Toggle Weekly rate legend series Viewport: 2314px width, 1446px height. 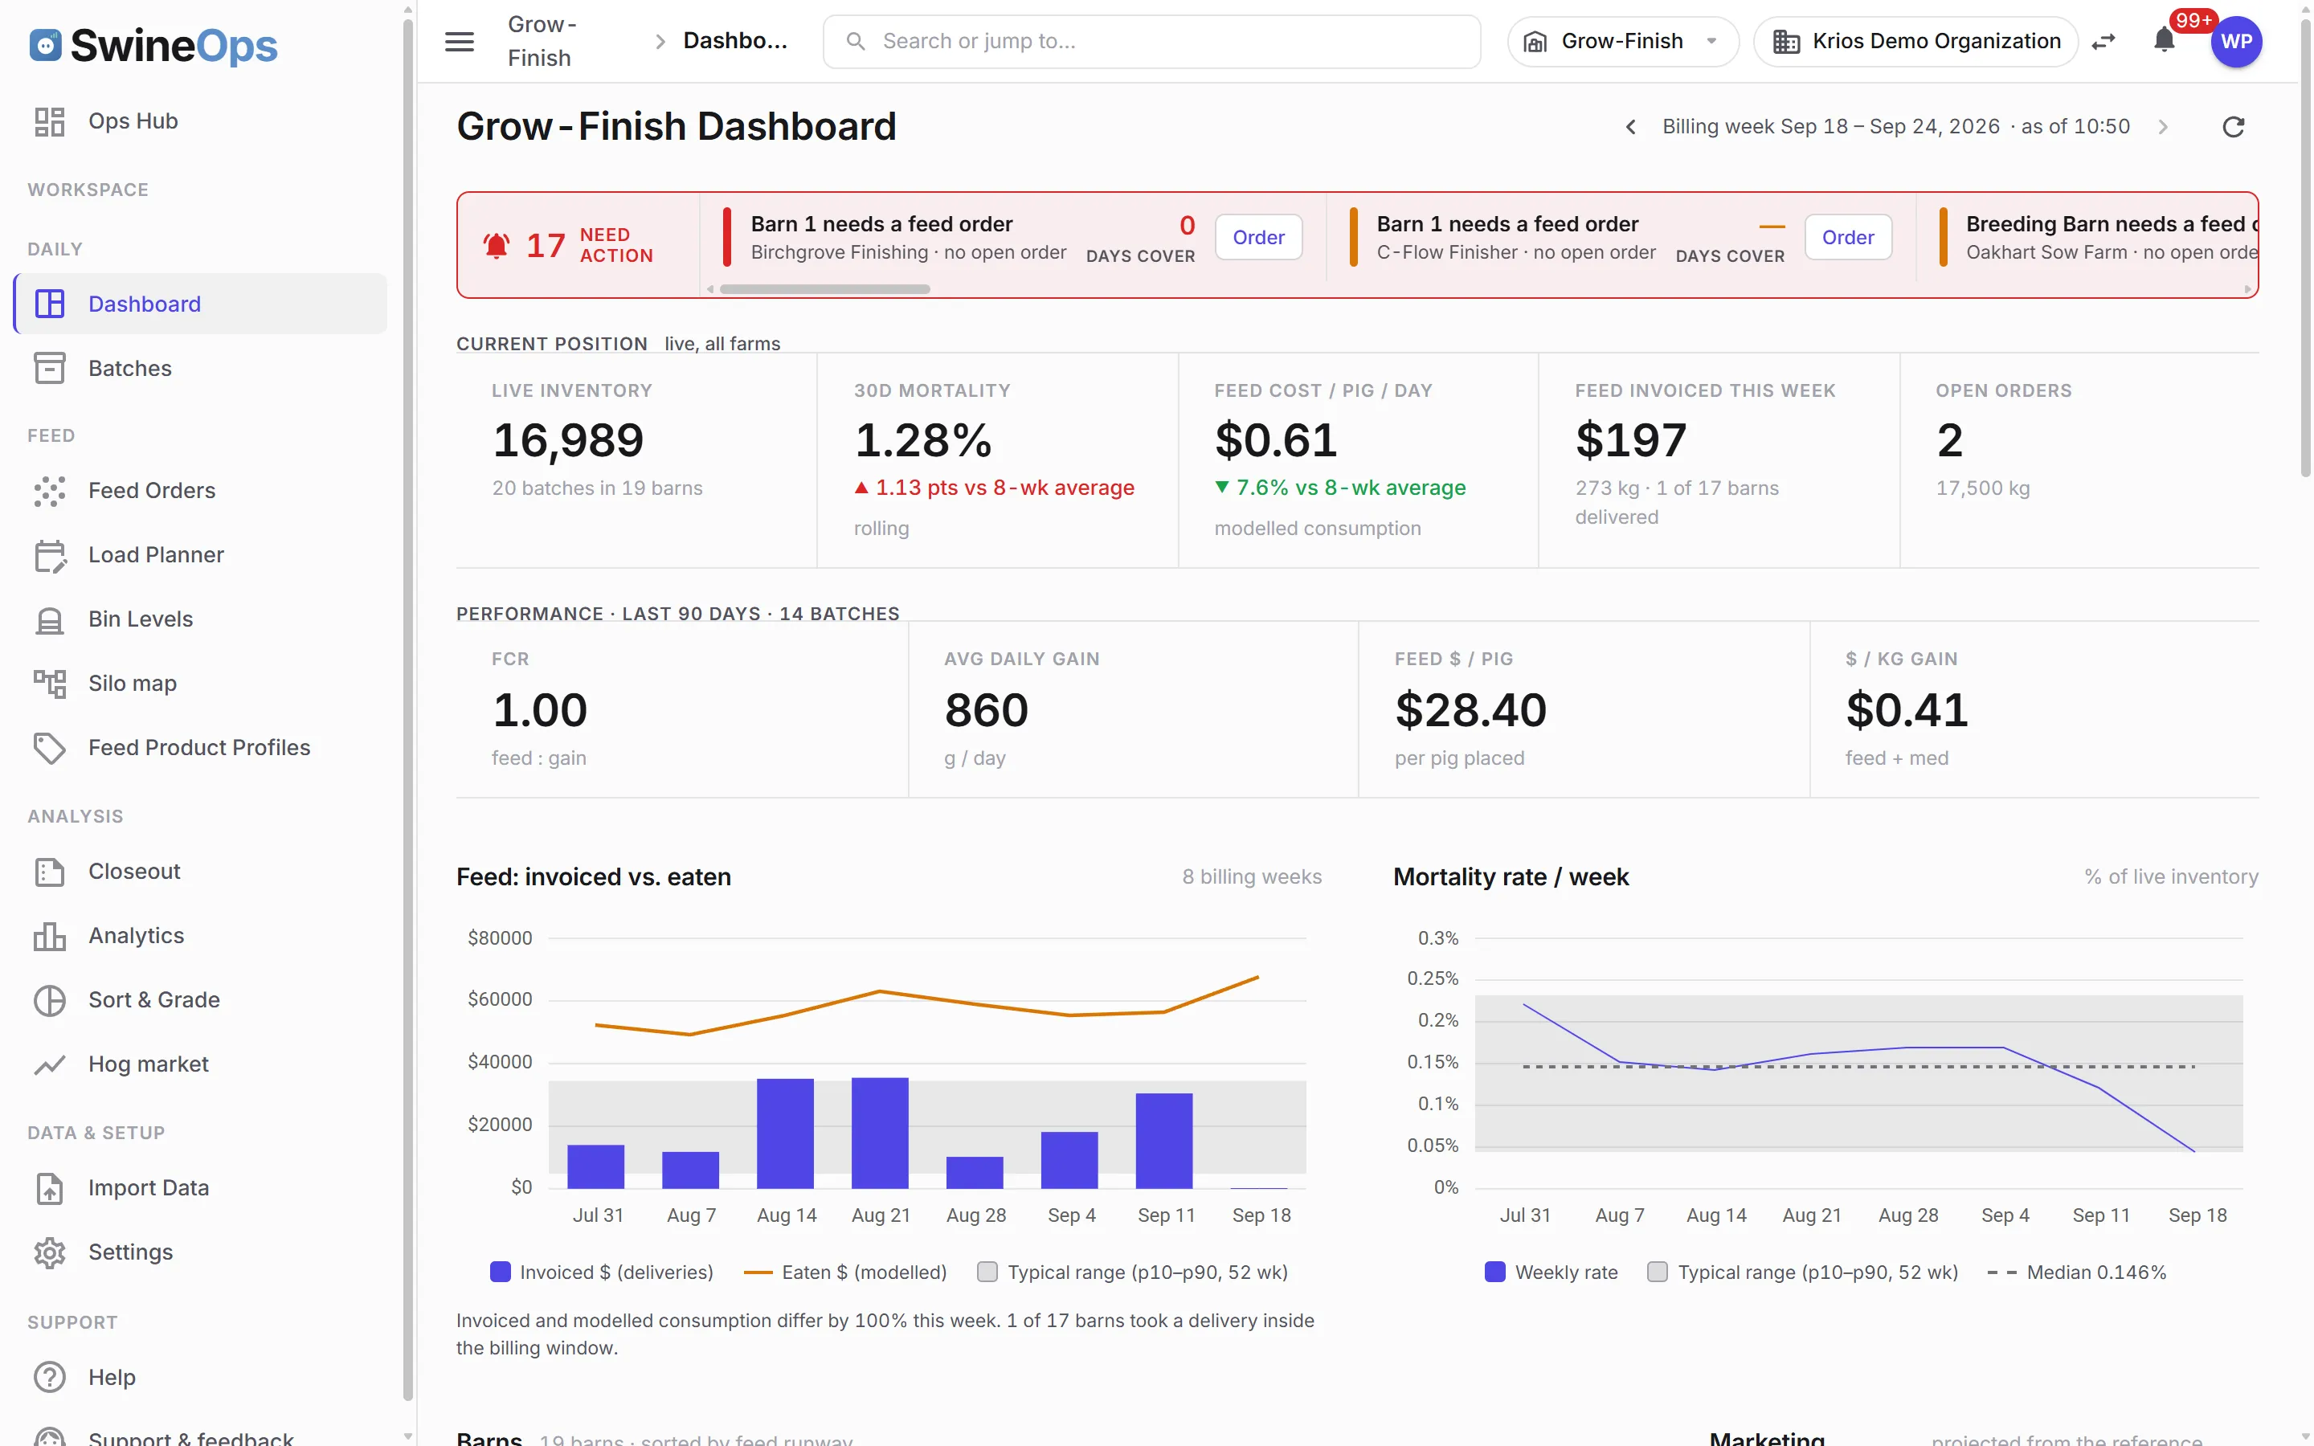(x=1551, y=1272)
